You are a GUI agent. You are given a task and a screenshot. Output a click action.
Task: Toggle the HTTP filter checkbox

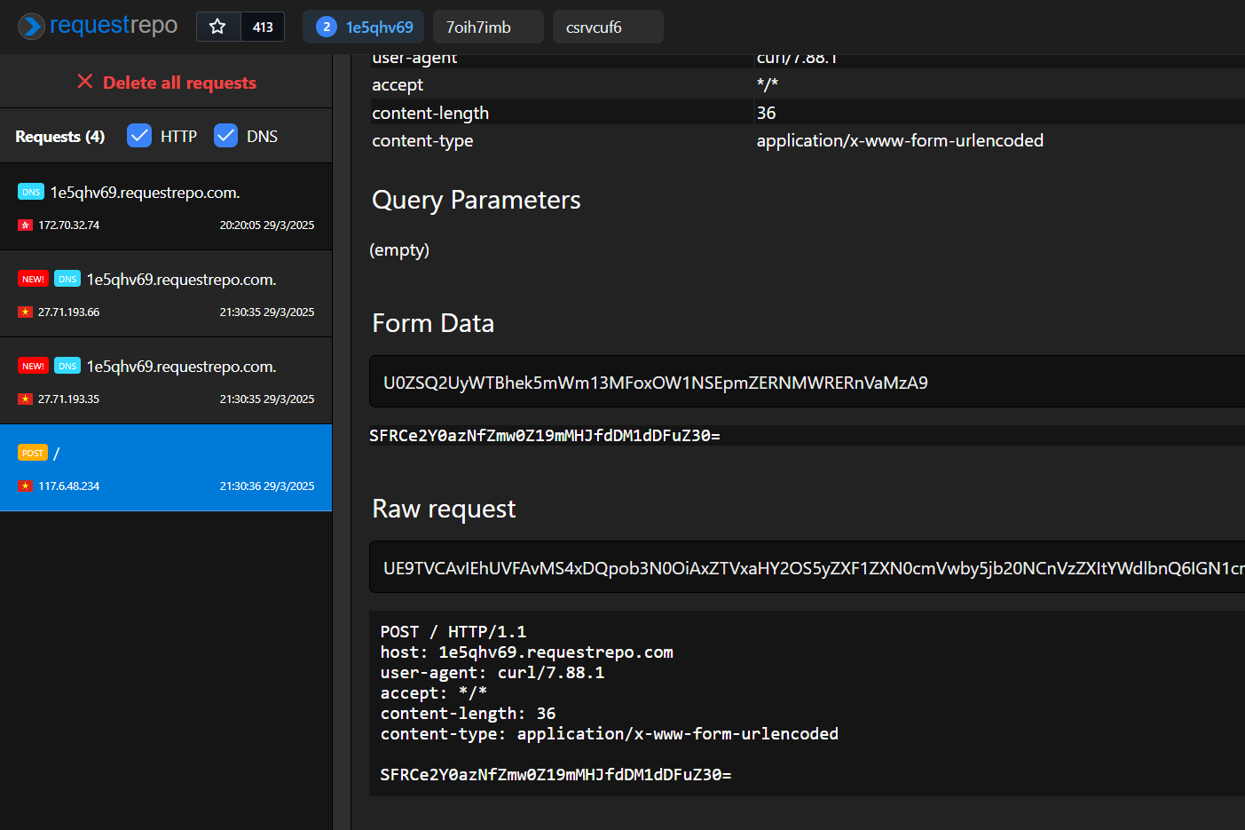coord(139,136)
